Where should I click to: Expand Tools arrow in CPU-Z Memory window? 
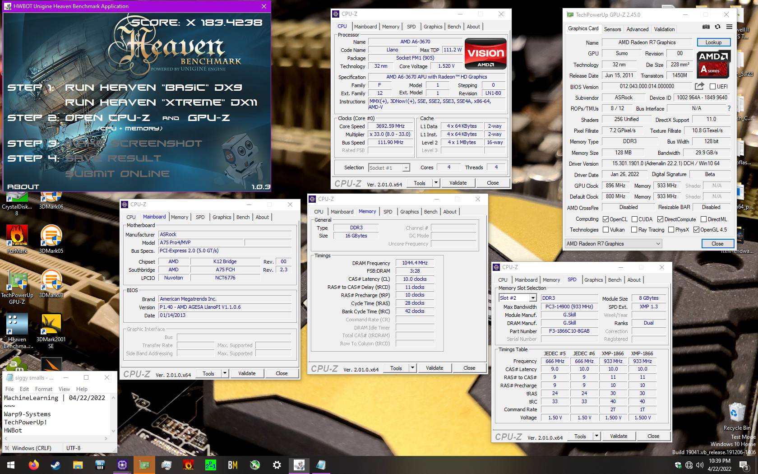(412, 368)
